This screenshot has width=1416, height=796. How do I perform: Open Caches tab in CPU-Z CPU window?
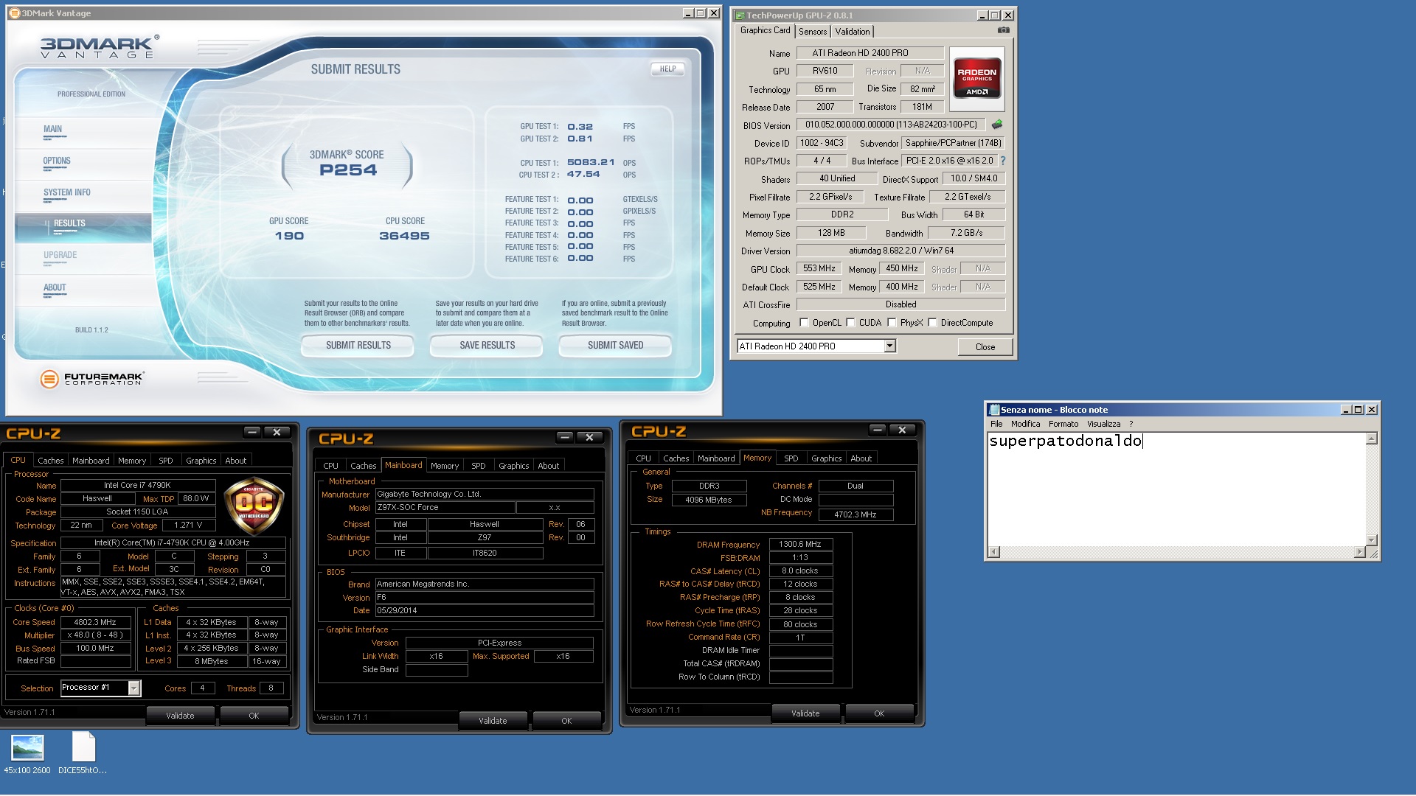50,461
